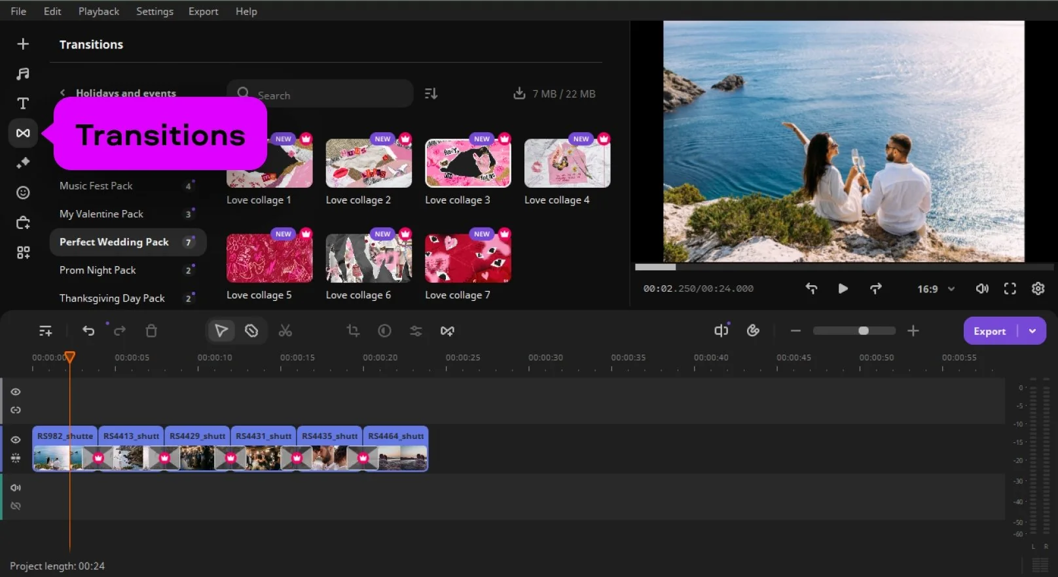
Task: Open the Audio library music note icon
Action: (23, 74)
